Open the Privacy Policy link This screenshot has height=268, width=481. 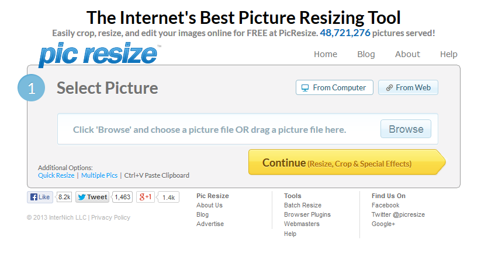[x=110, y=217]
